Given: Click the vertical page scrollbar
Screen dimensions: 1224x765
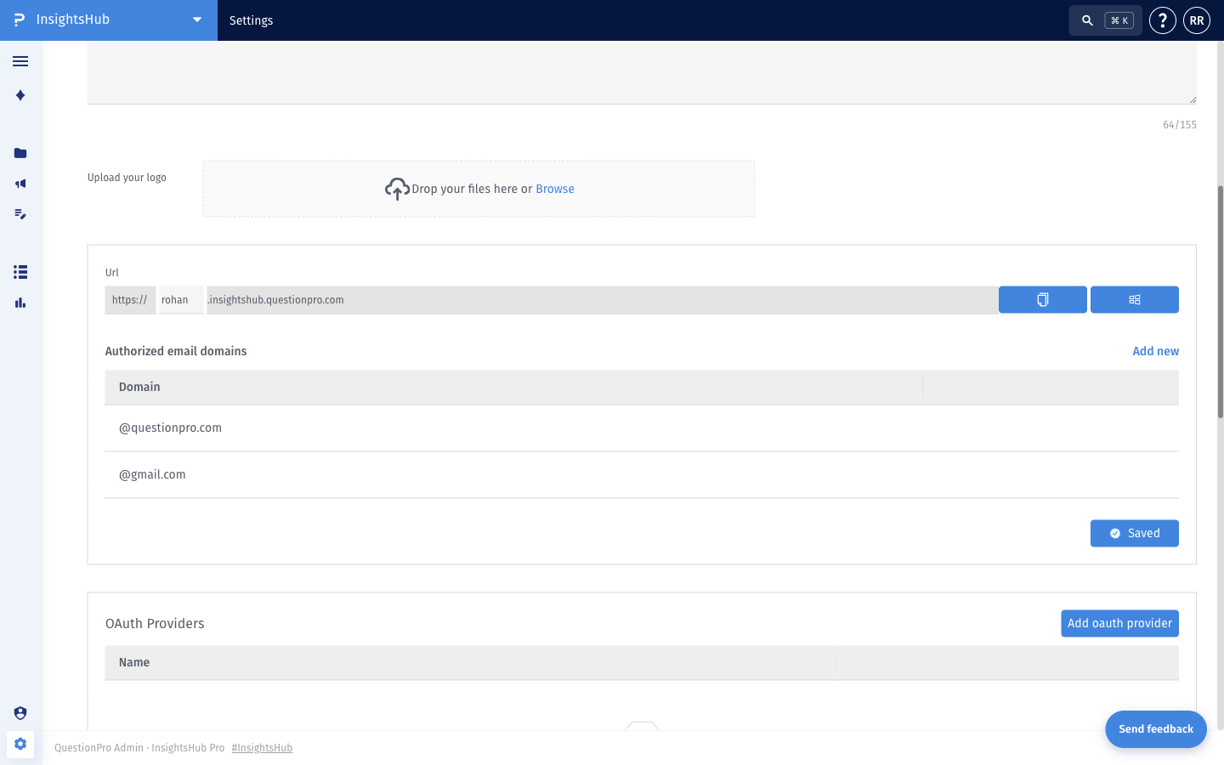Looking at the screenshot, I should (1220, 302).
